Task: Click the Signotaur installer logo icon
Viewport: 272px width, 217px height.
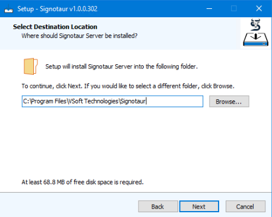Action: click(255, 33)
